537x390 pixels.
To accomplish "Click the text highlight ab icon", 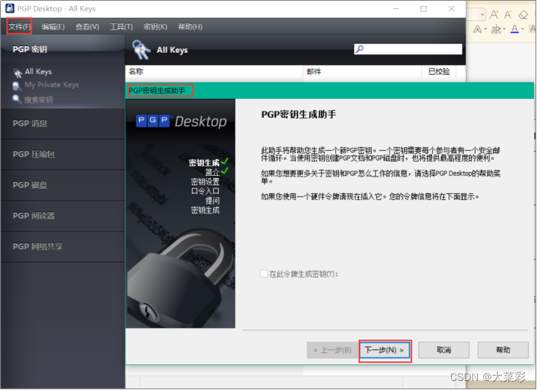I will pyautogui.click(x=495, y=29).
